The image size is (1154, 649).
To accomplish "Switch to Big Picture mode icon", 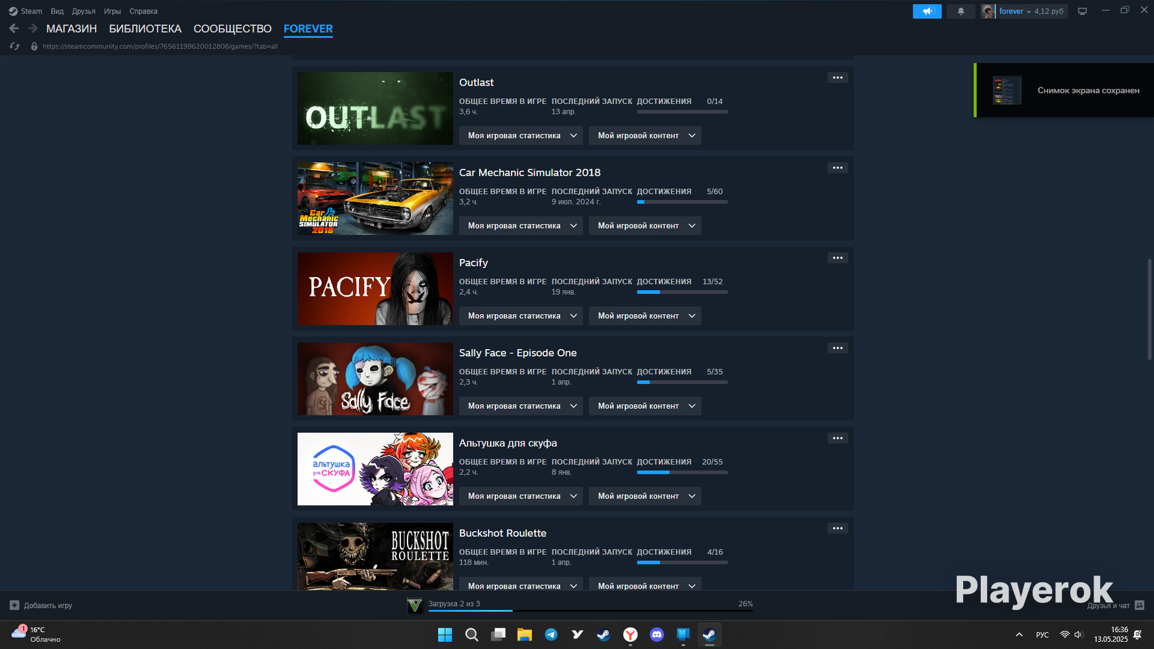I will pyautogui.click(x=1082, y=11).
